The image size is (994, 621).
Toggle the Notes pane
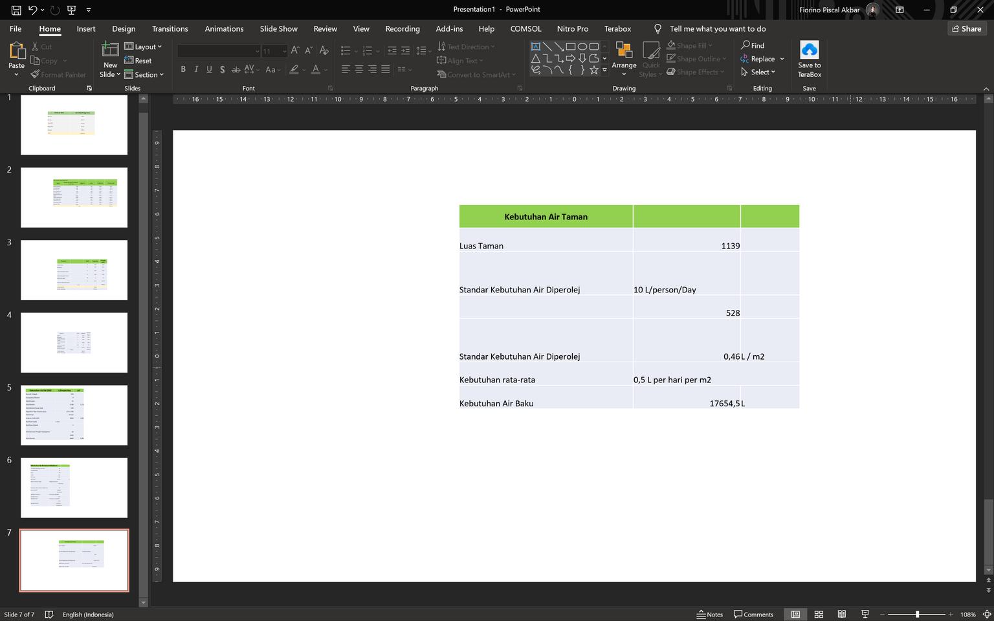(709, 614)
